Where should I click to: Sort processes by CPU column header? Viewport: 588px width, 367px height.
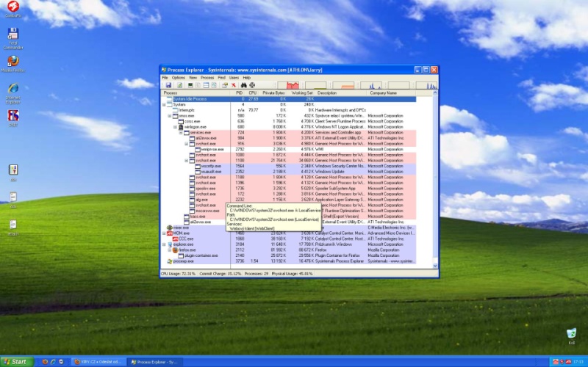pos(253,93)
